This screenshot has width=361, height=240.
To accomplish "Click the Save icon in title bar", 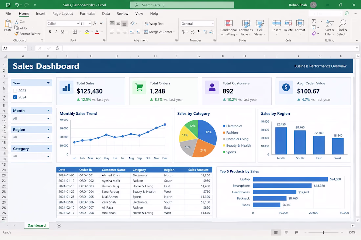I will click(x=8, y=5).
